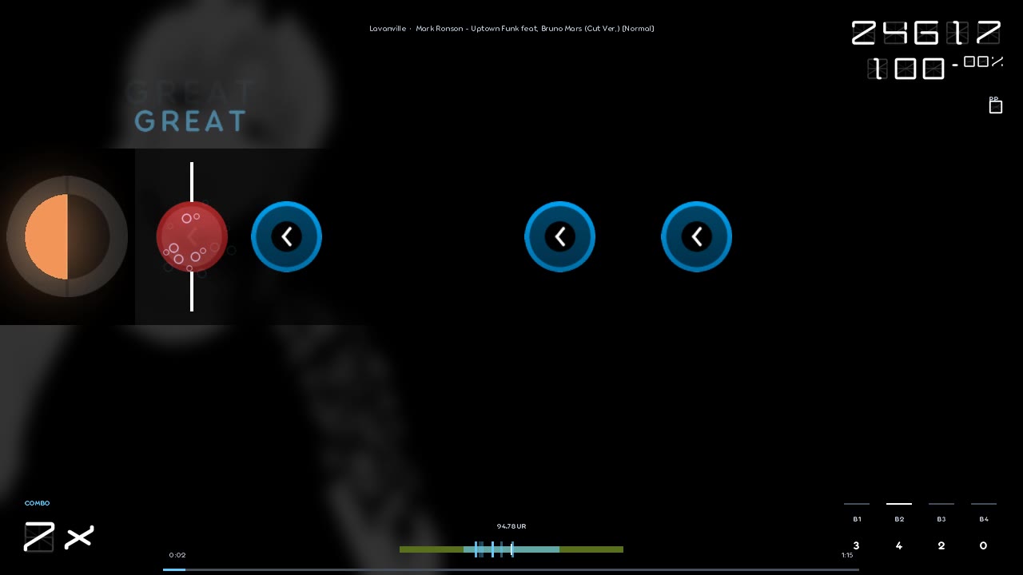Click the score display 24617
The height and width of the screenshot is (575, 1023).
[926, 33]
